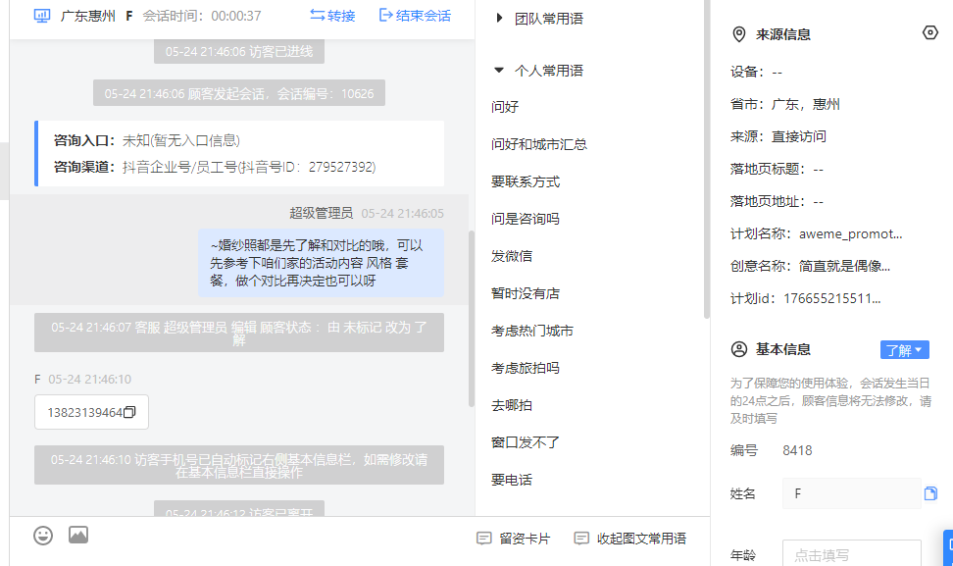
Task: Click the icon before 收起图文常用语
Action: pyautogui.click(x=581, y=539)
